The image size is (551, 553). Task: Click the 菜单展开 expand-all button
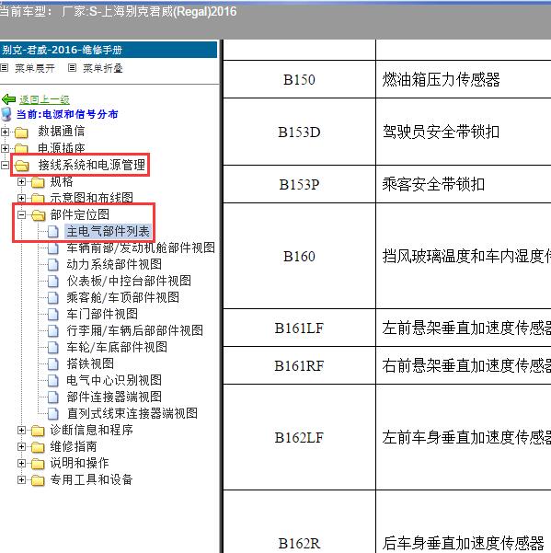point(35,68)
